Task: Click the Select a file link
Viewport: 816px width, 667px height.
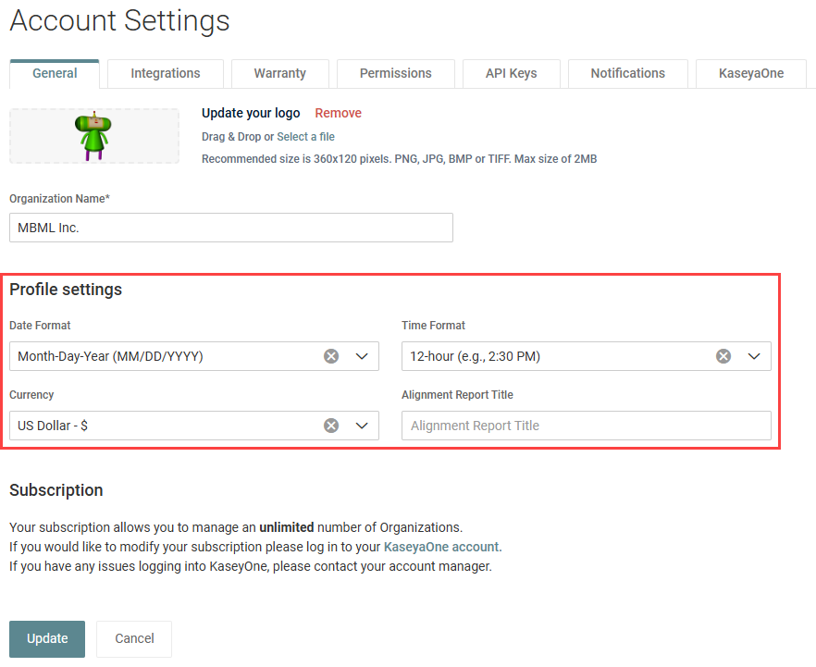Action: click(x=305, y=137)
